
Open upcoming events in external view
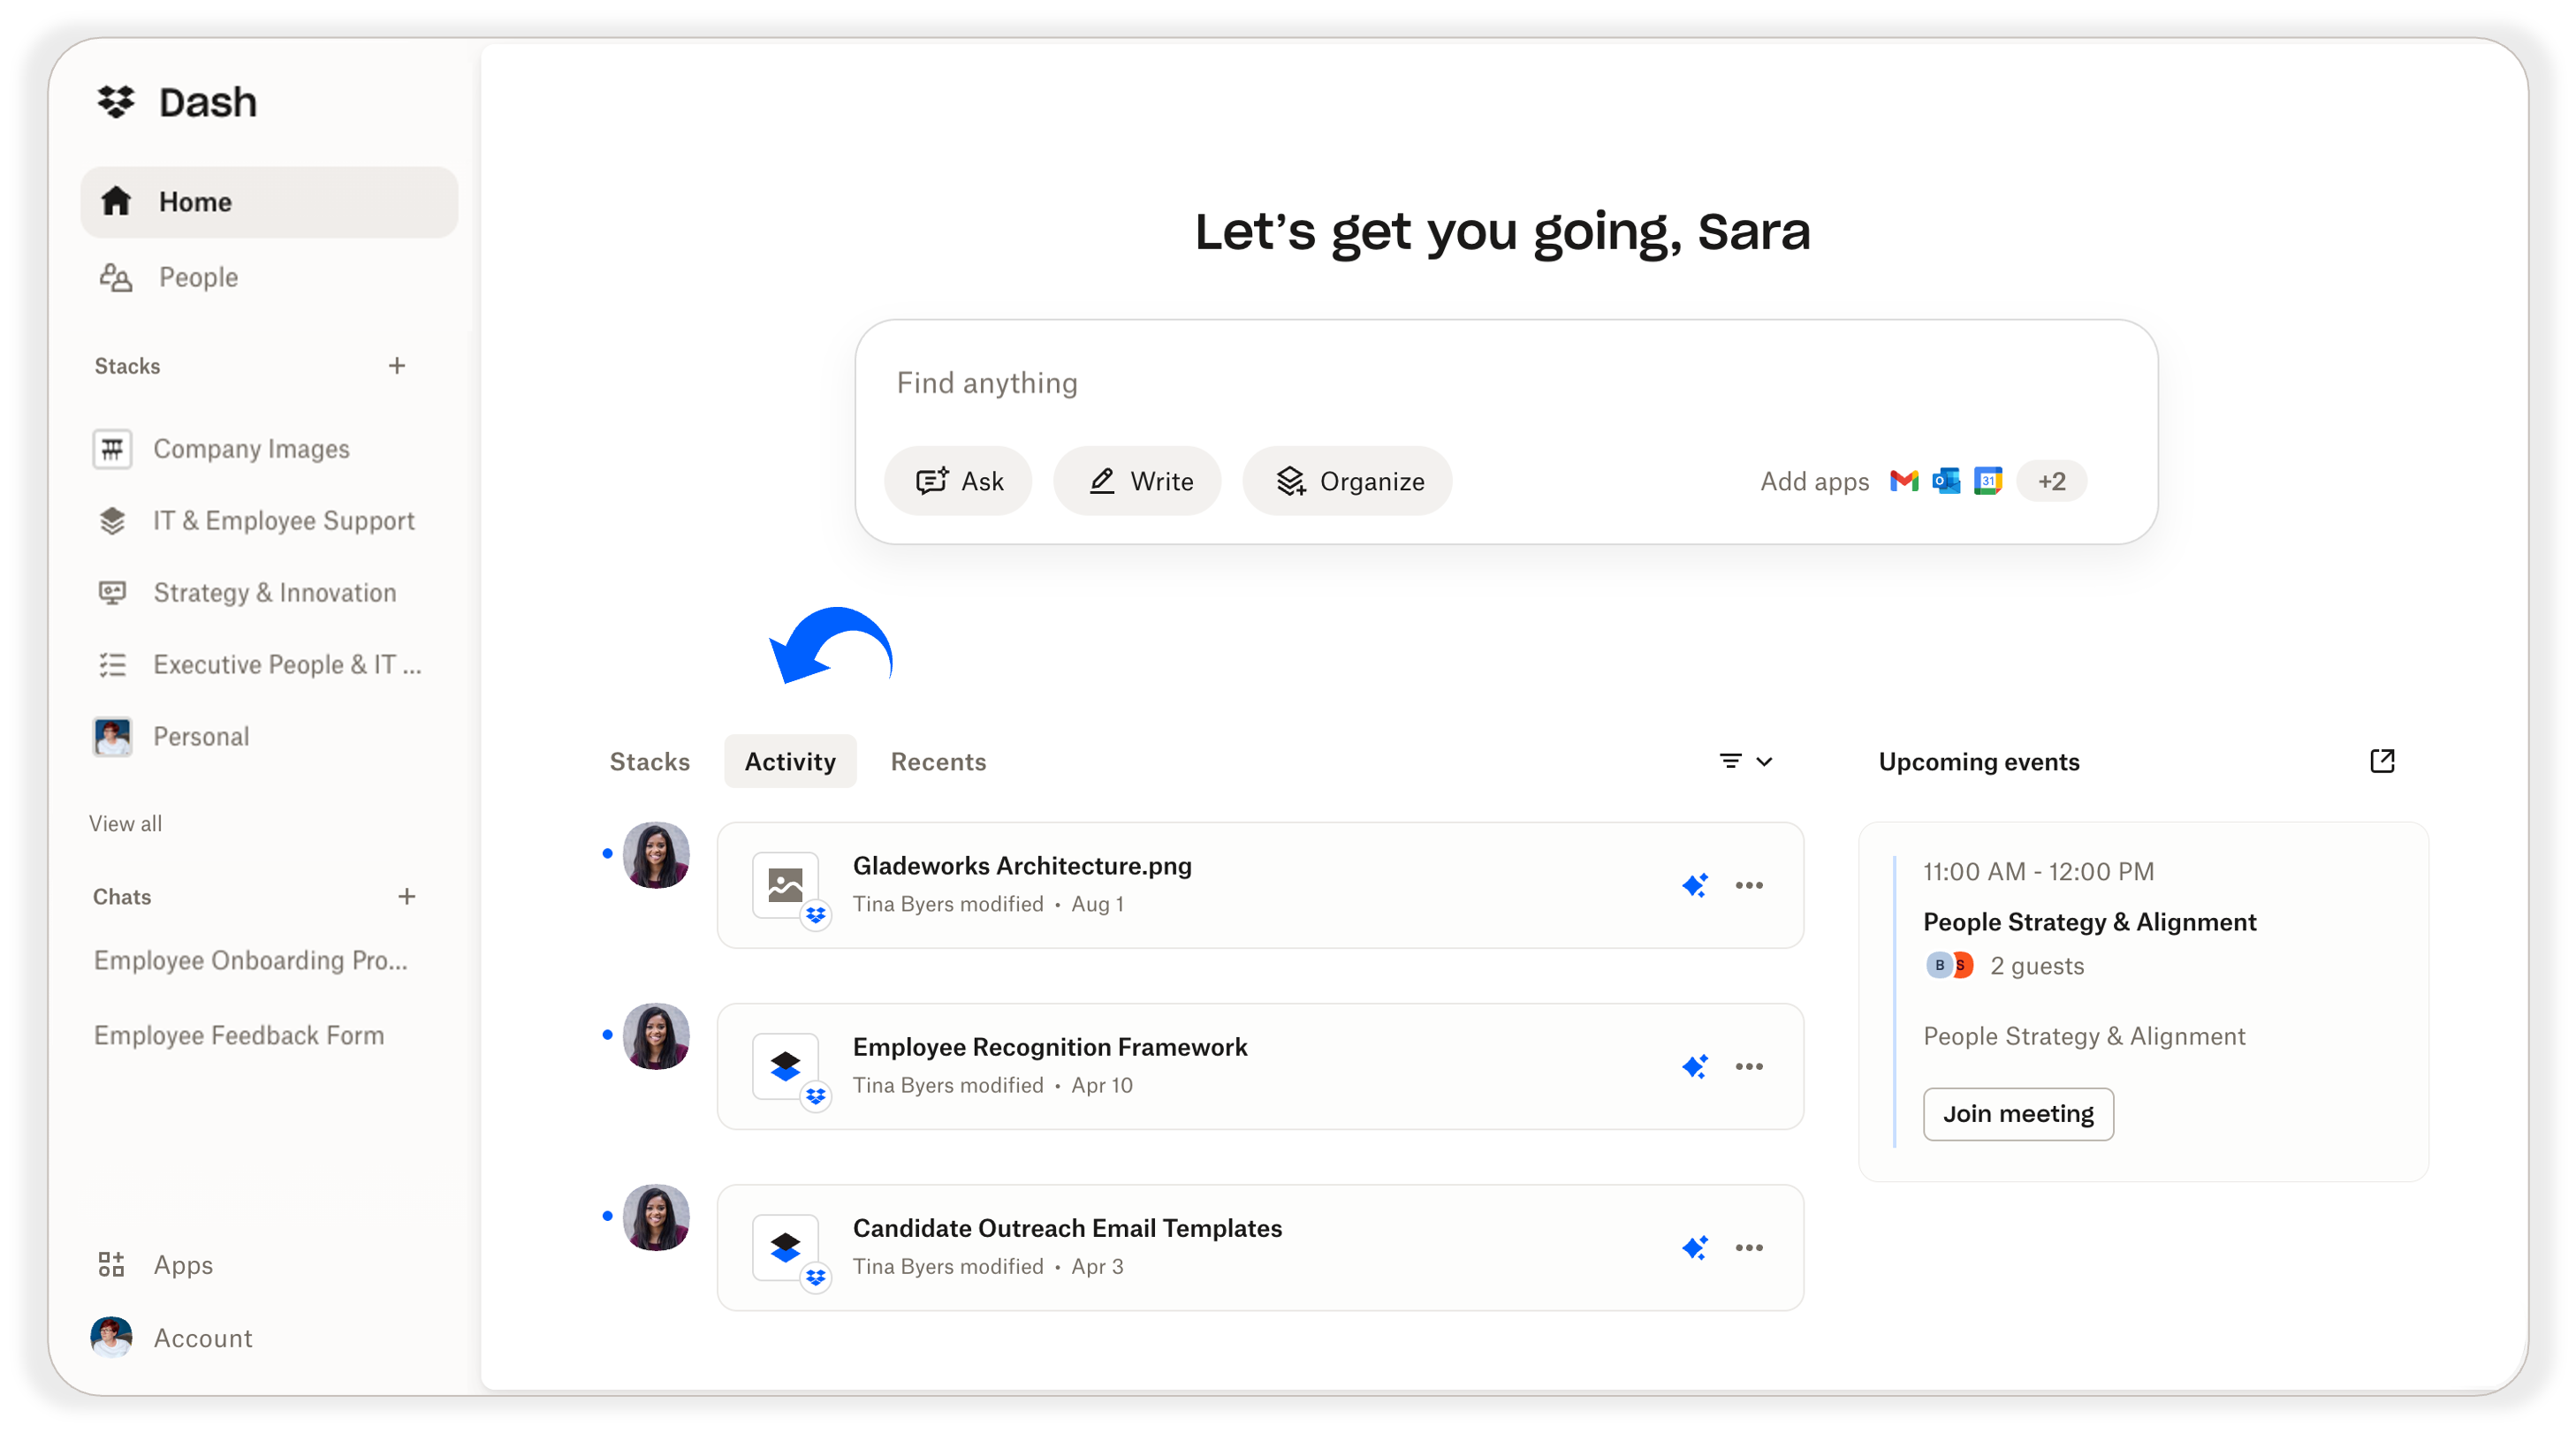point(2383,761)
